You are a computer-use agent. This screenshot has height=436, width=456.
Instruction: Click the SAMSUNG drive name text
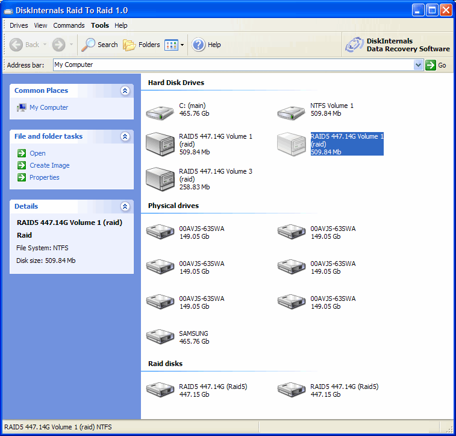[x=194, y=333]
